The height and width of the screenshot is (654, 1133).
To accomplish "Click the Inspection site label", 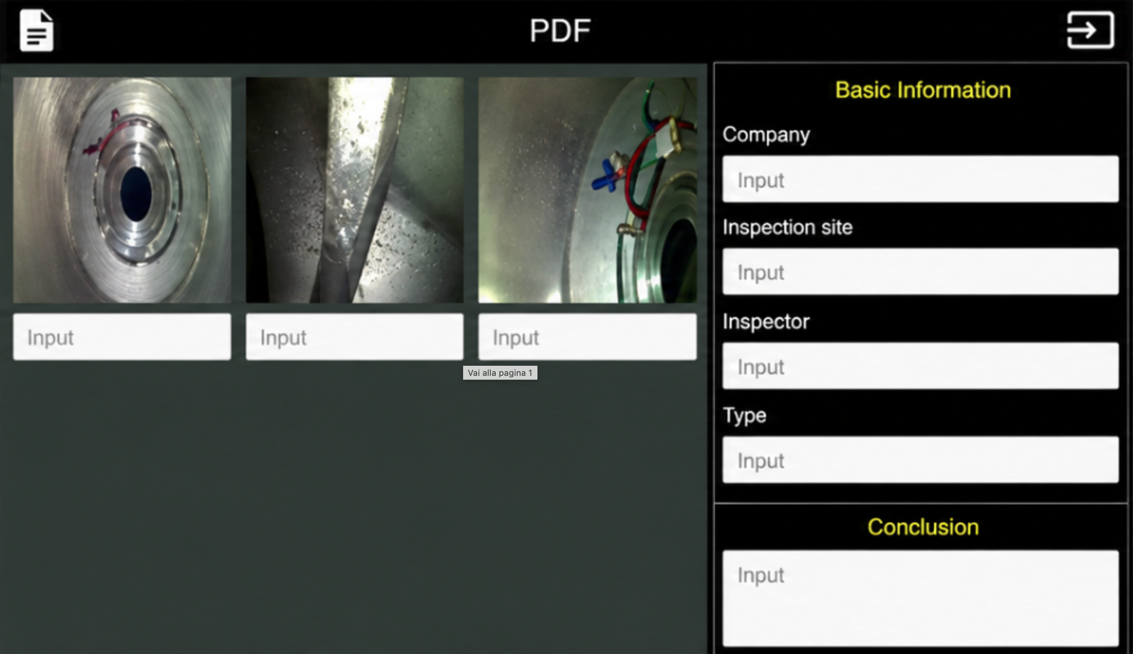I will (x=787, y=227).
